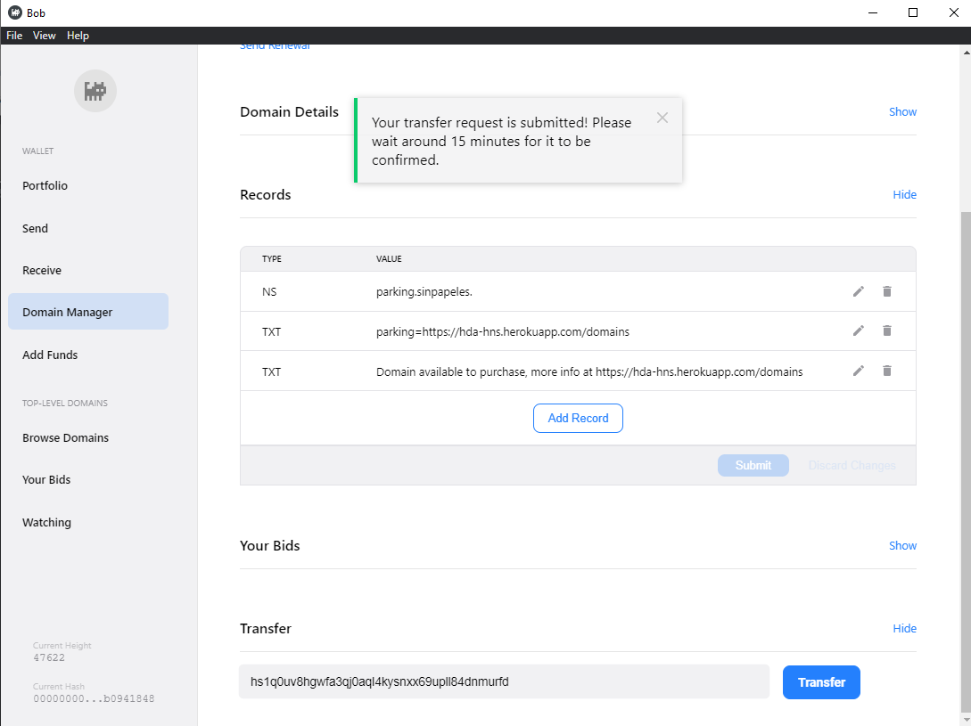Collapse the Records section
Screen dimensions: 971x726
coord(904,195)
